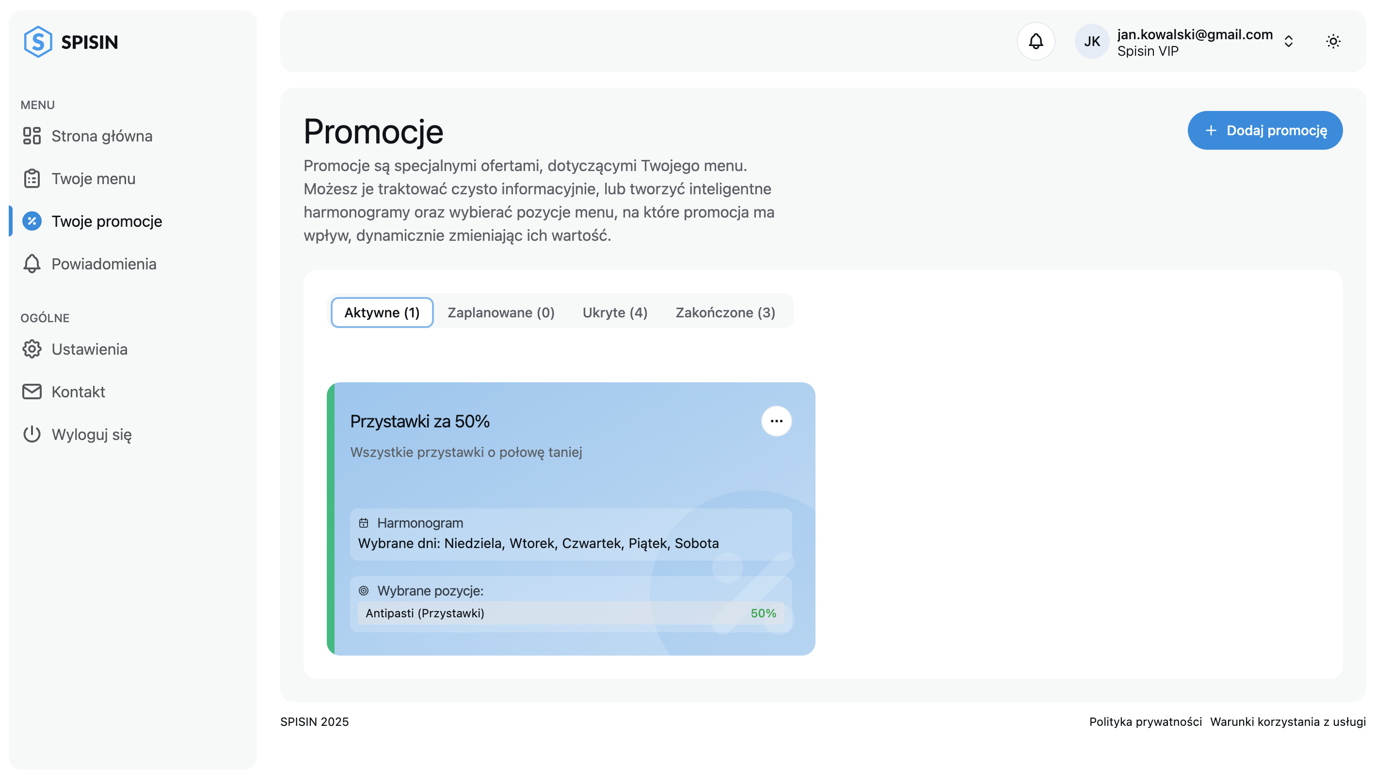Image resolution: width=1375 pixels, height=784 pixels.
Task: Switch to the Zaplanowane (0) tab
Action: (x=500, y=313)
